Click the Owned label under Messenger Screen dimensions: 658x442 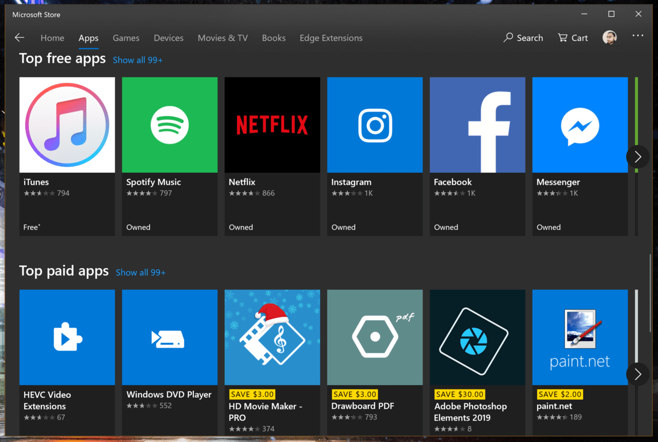(549, 227)
